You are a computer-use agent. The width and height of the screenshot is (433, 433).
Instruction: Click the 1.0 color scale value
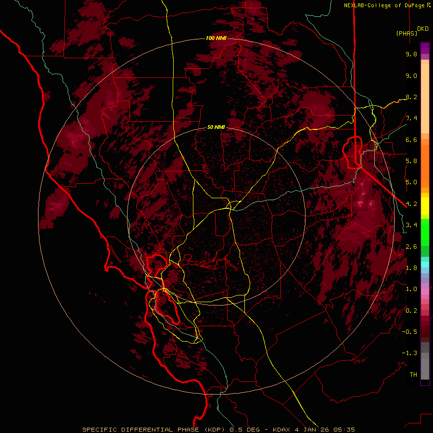(411, 289)
